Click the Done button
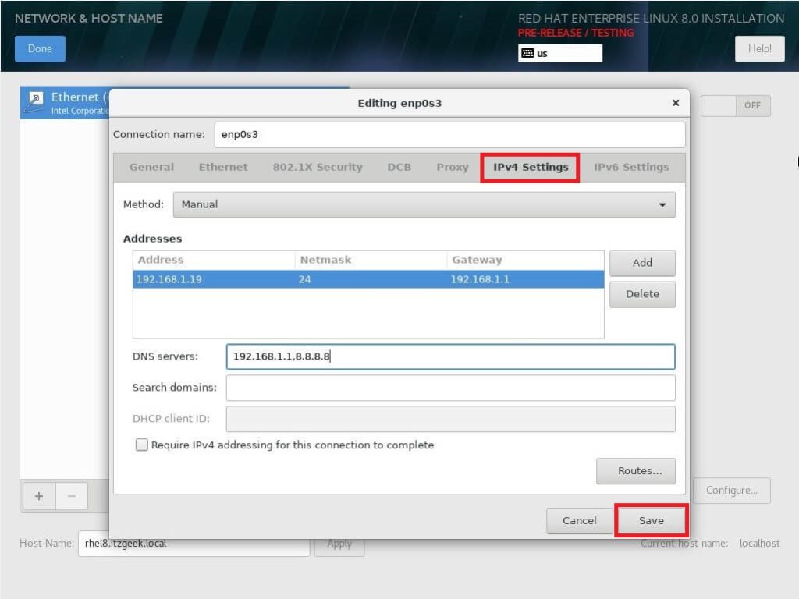The width and height of the screenshot is (799, 599). (x=40, y=49)
